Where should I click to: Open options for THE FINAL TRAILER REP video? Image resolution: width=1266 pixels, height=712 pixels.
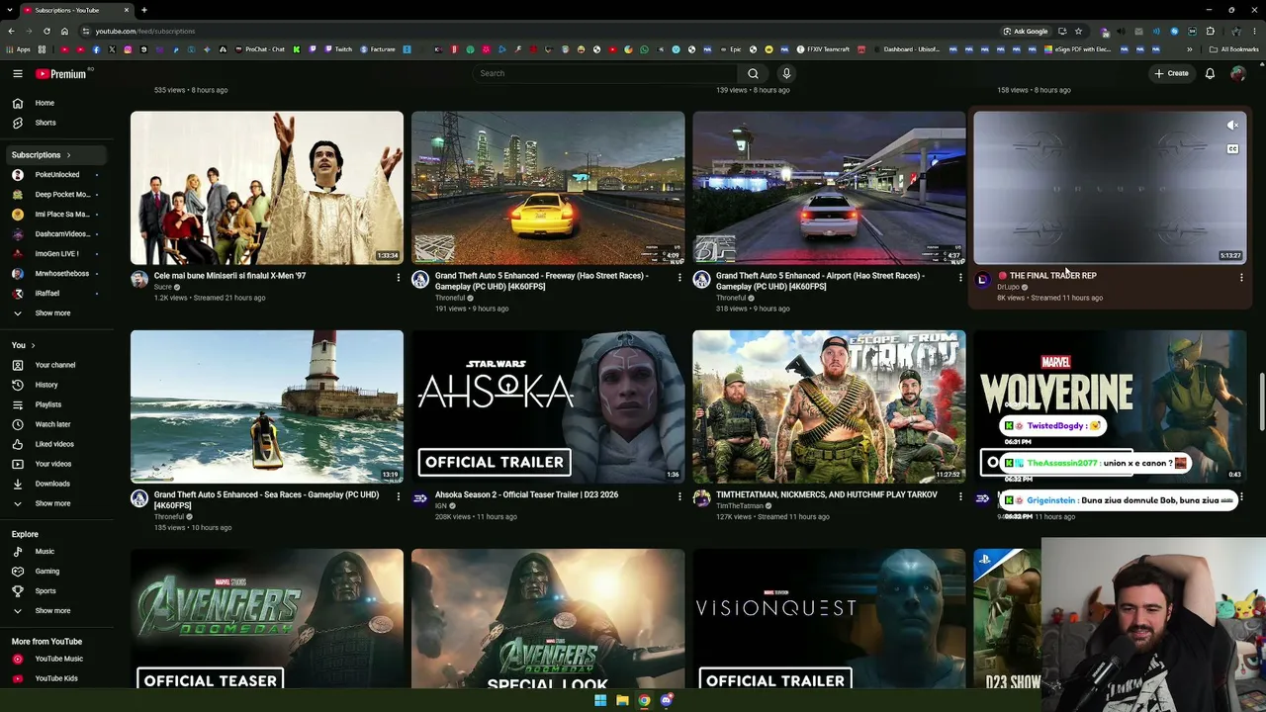pos(1241,278)
